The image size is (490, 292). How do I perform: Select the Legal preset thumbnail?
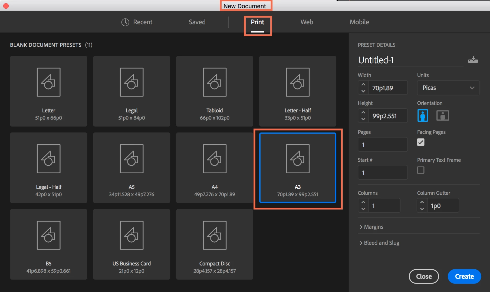(131, 91)
